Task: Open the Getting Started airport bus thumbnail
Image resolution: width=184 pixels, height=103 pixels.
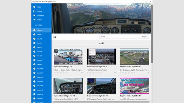Action: click(x=68, y=56)
